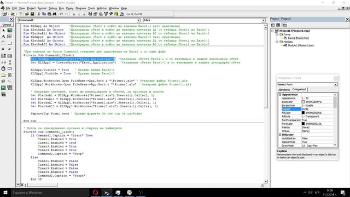Select the DirListBox folder tool
This screenshot has height=197, width=350.
[3, 75]
